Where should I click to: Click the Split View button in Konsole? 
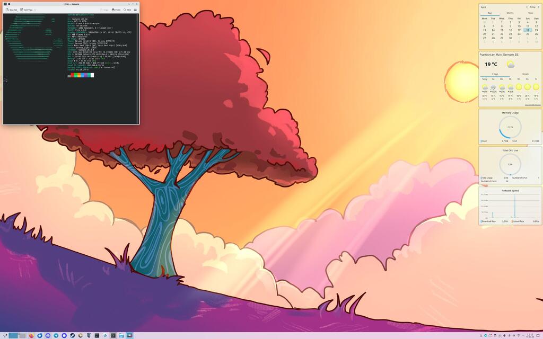[27, 10]
